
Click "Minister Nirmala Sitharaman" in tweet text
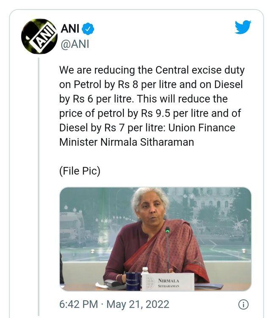click(x=126, y=142)
